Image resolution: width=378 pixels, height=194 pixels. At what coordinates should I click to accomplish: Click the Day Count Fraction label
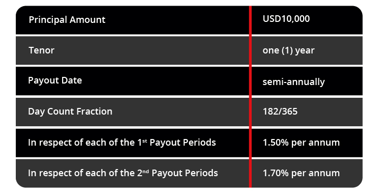click(x=70, y=112)
